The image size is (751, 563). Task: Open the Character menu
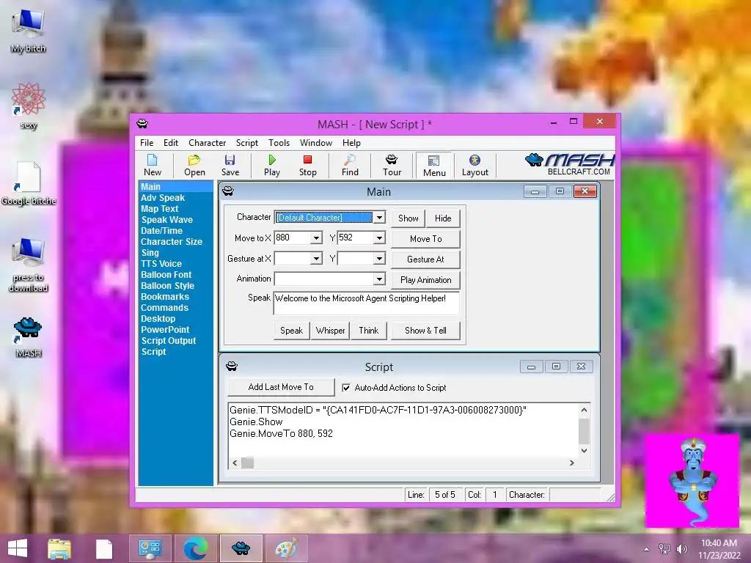pos(207,143)
